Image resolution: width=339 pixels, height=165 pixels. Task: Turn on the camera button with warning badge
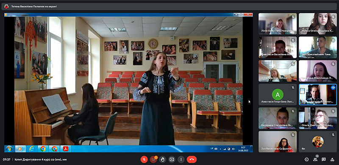[153, 159]
